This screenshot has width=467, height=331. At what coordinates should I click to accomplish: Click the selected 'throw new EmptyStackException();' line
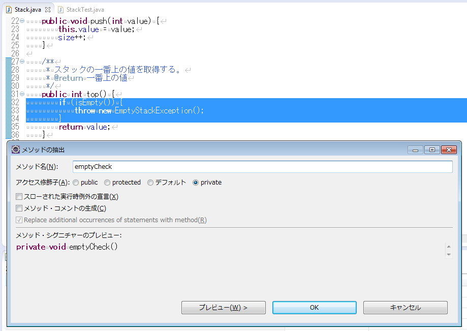[139, 110]
